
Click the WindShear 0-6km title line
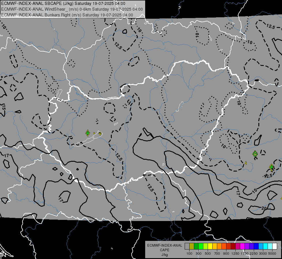[x=72, y=9]
